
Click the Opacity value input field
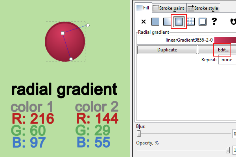tap(234, 150)
